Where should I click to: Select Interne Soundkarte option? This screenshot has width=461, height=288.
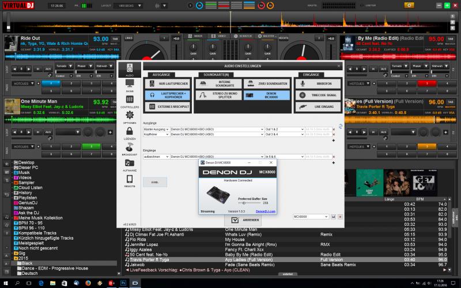218,84
